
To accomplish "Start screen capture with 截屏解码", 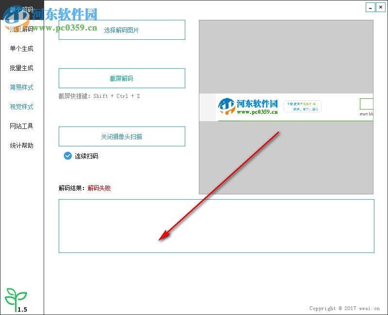I will point(122,78).
